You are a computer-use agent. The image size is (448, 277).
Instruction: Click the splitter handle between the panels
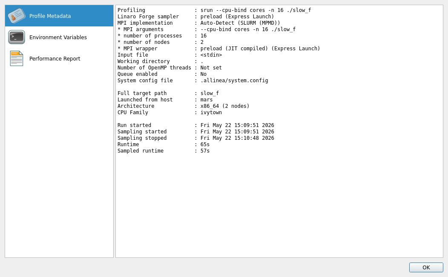(x=115, y=131)
